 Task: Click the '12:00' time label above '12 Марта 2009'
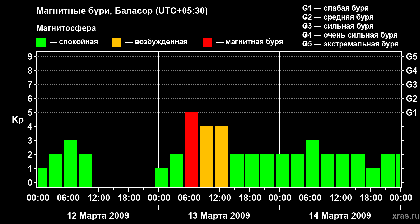[98, 198]
